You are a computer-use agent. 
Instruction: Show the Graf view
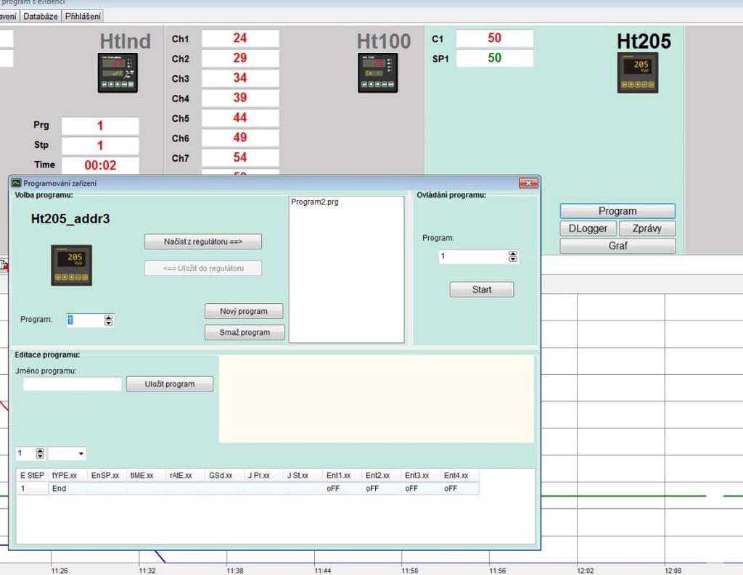tap(617, 246)
